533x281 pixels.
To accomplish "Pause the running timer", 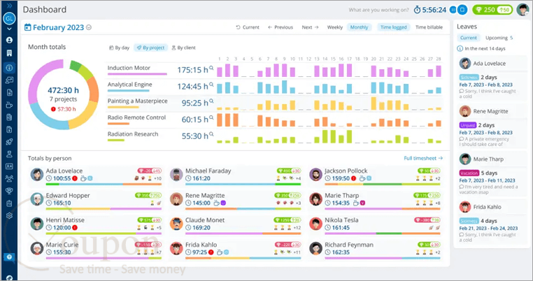I will click(x=453, y=10).
